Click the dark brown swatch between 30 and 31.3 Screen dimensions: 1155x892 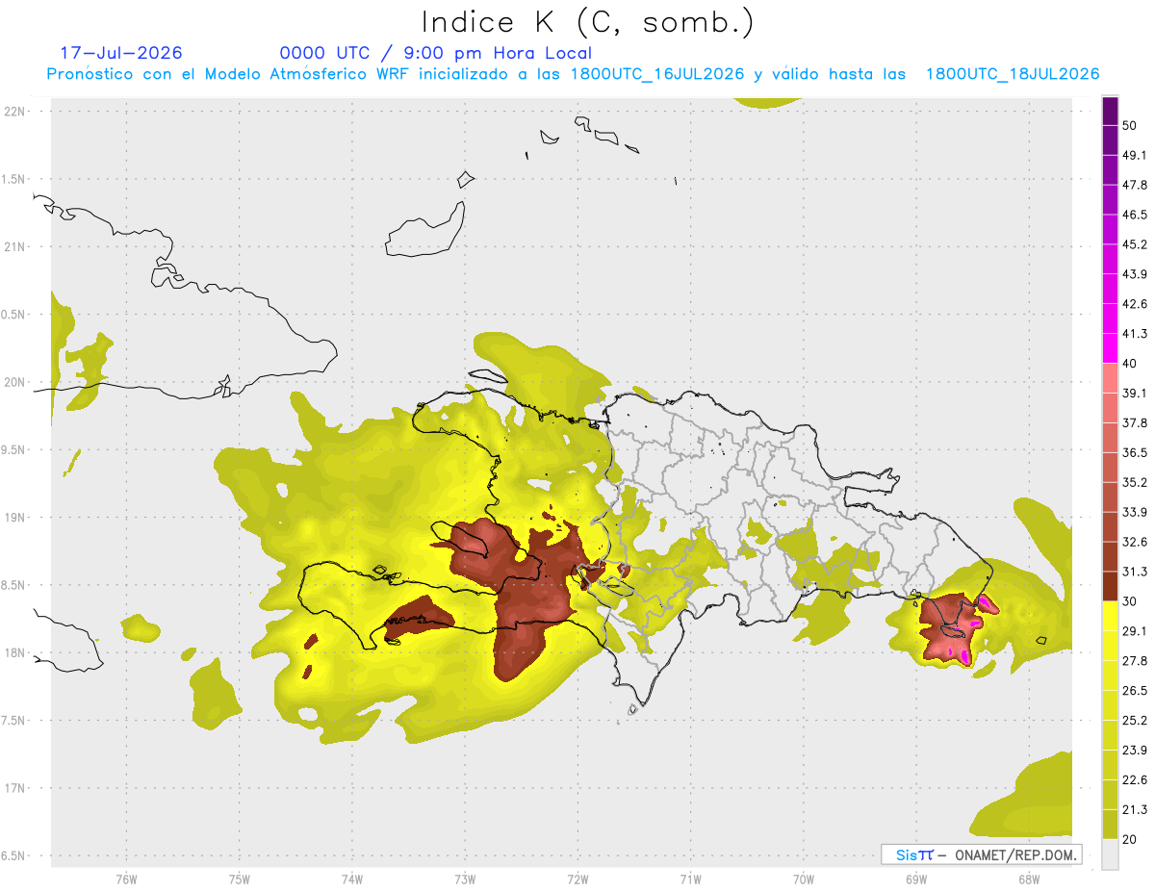coord(1111,586)
